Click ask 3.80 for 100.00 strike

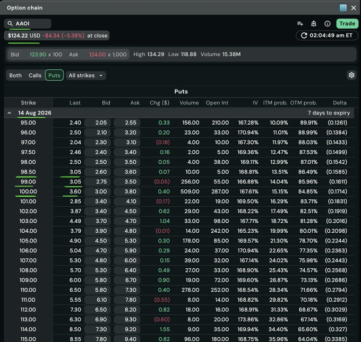coord(127,191)
